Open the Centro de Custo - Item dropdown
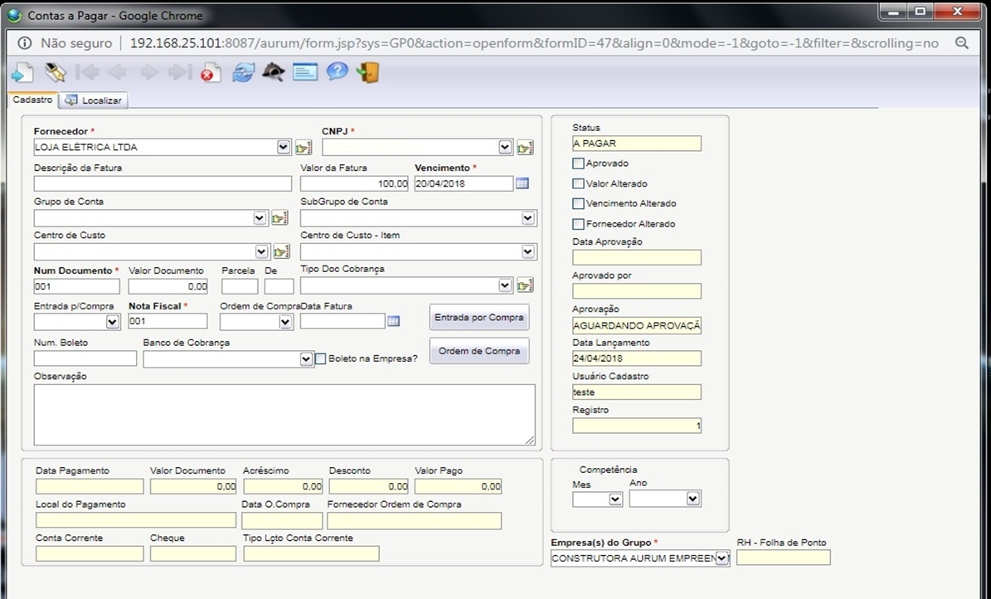The width and height of the screenshot is (991, 599). pyautogui.click(x=528, y=251)
